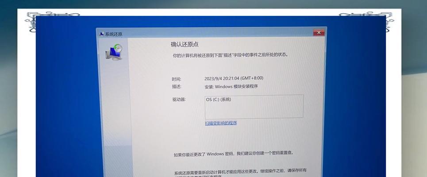Click the Windows password reset disk advice text
The height and width of the screenshot is (177, 427).
pyautogui.click(x=234, y=154)
